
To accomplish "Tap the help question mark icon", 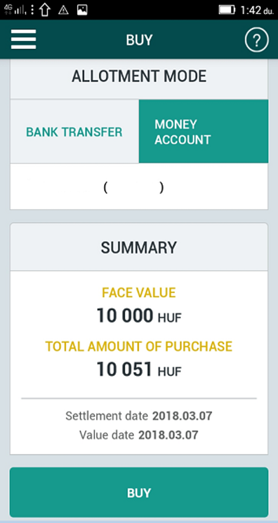I will point(256,40).
